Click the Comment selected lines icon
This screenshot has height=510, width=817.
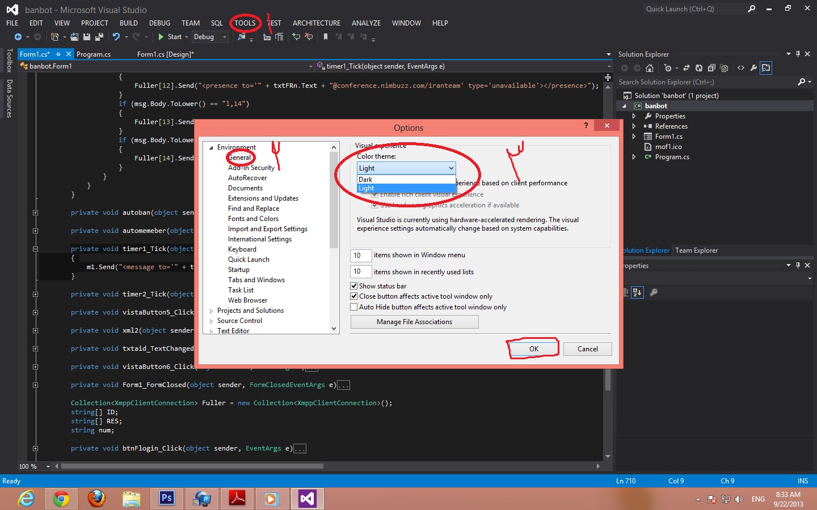tap(296, 37)
